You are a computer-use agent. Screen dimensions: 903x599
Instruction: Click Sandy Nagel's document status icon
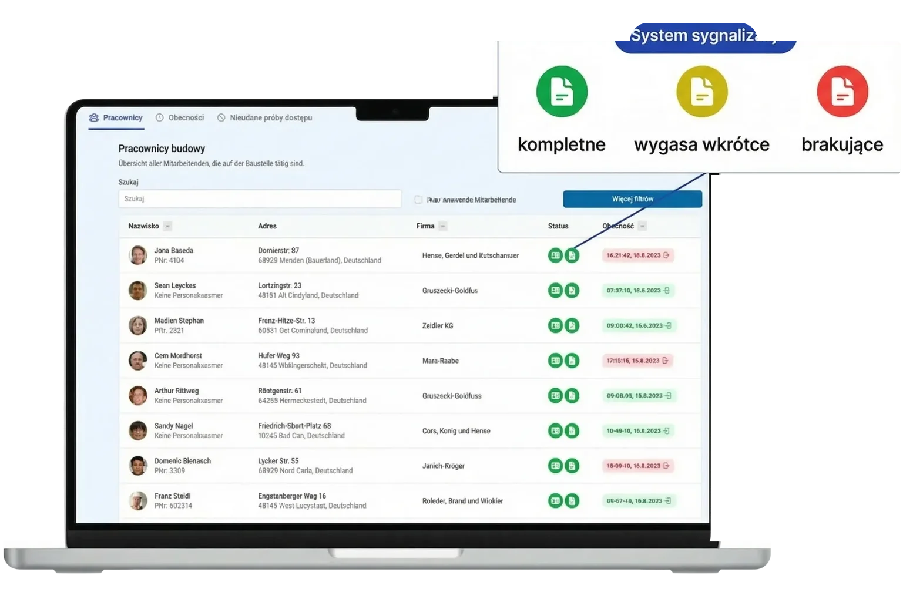click(x=572, y=430)
